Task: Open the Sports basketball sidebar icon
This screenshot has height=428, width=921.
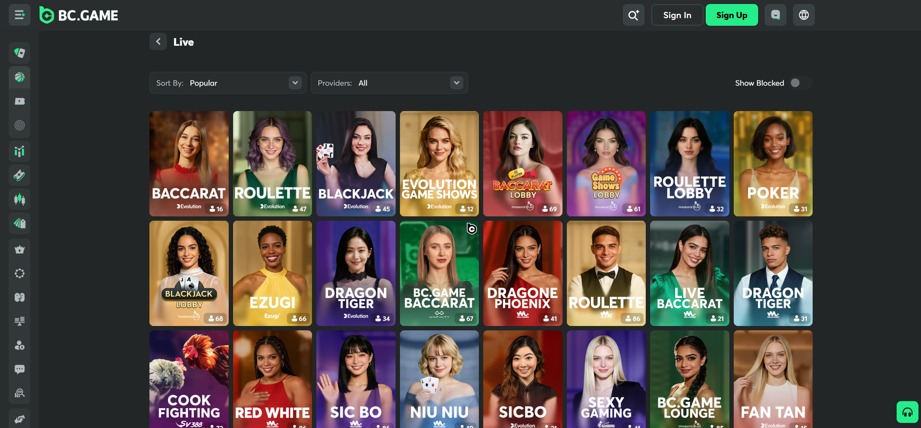Action: click(20, 77)
